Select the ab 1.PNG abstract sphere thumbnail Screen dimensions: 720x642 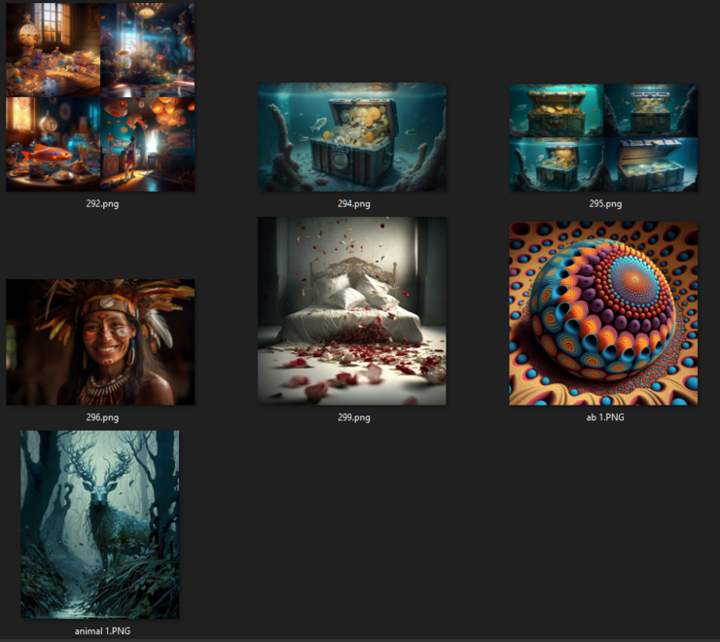point(603,313)
